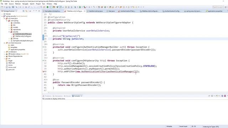Open the File menu
Image resolution: width=228 pixels, height=128 pixels.
coord(2,4)
